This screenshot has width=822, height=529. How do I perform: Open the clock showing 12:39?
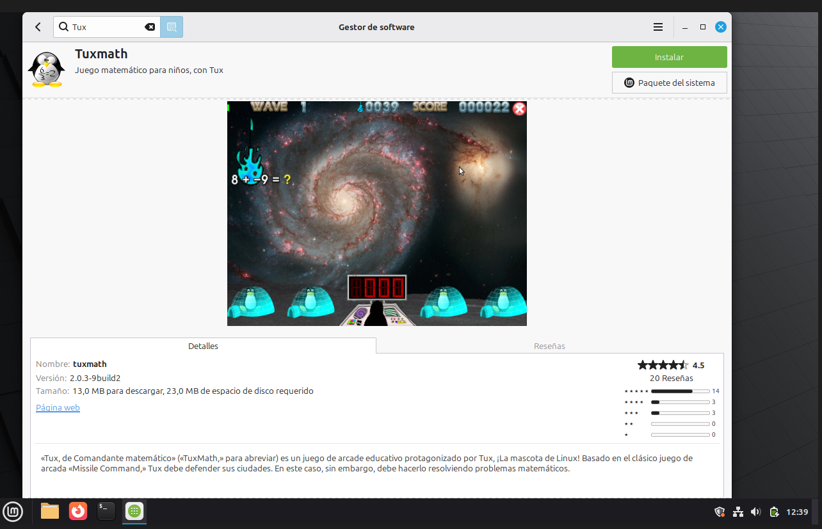point(797,512)
